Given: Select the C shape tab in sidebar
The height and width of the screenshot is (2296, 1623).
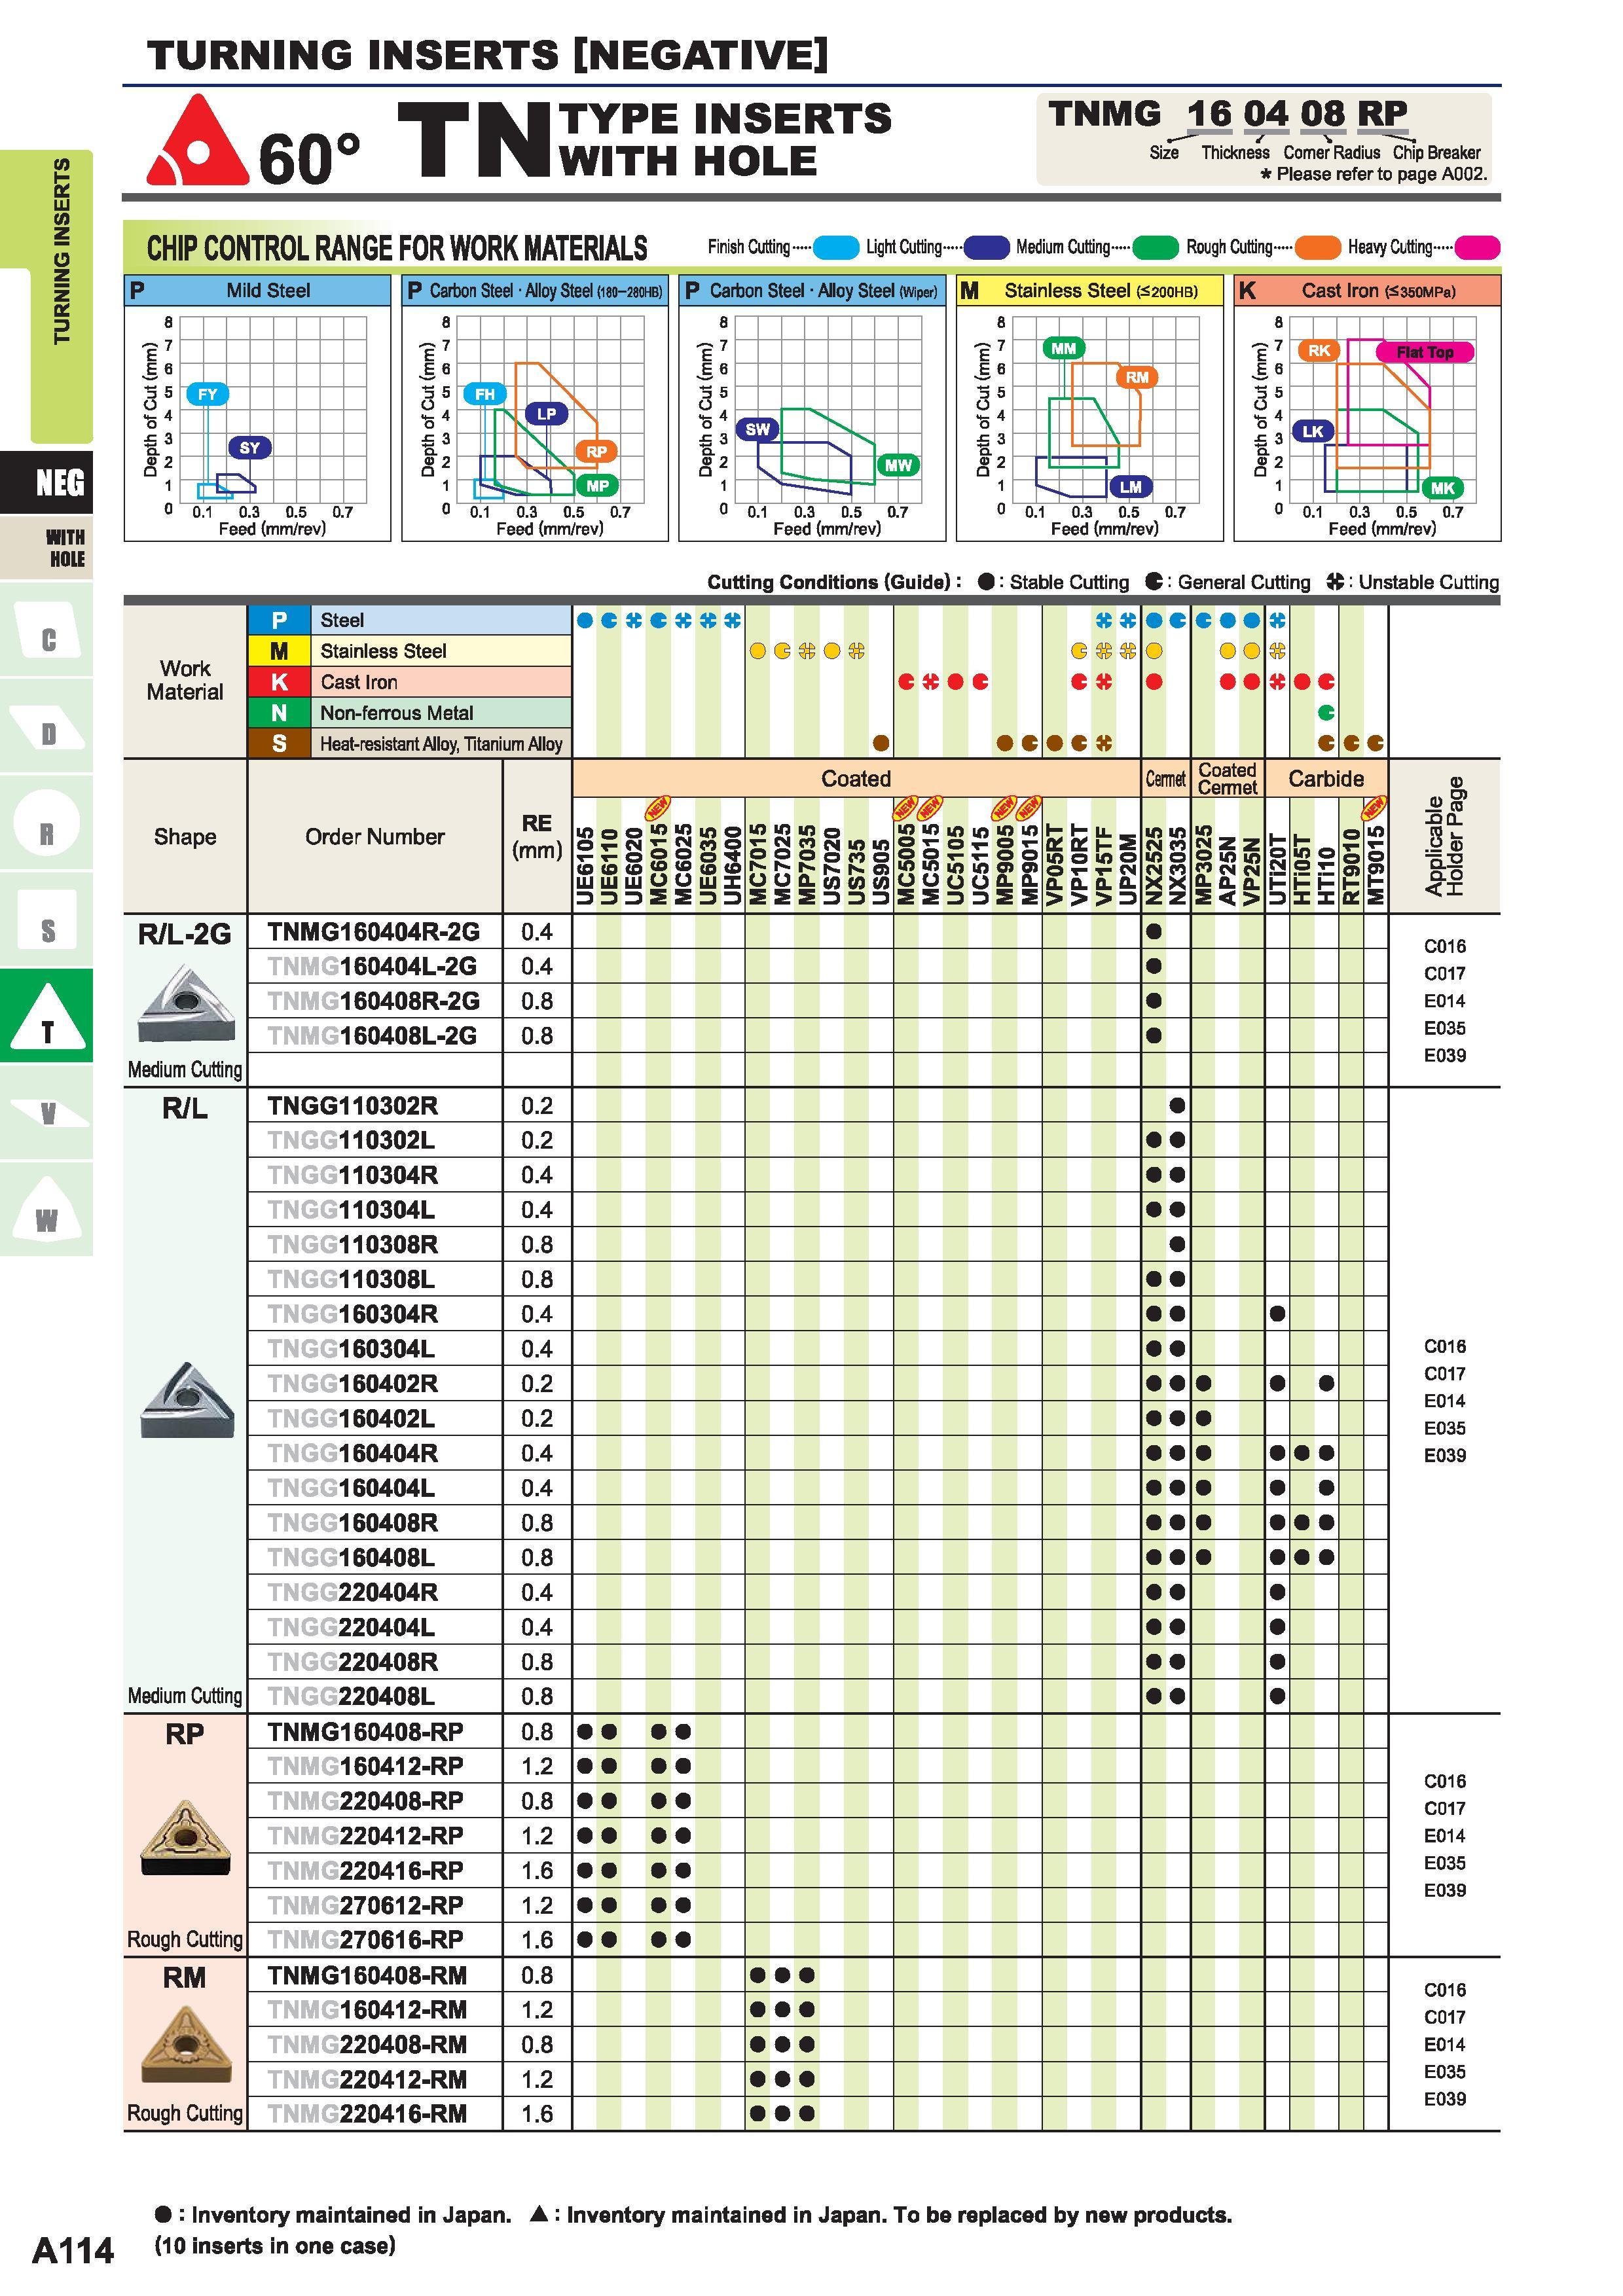Looking at the screenshot, I should (x=46, y=630).
